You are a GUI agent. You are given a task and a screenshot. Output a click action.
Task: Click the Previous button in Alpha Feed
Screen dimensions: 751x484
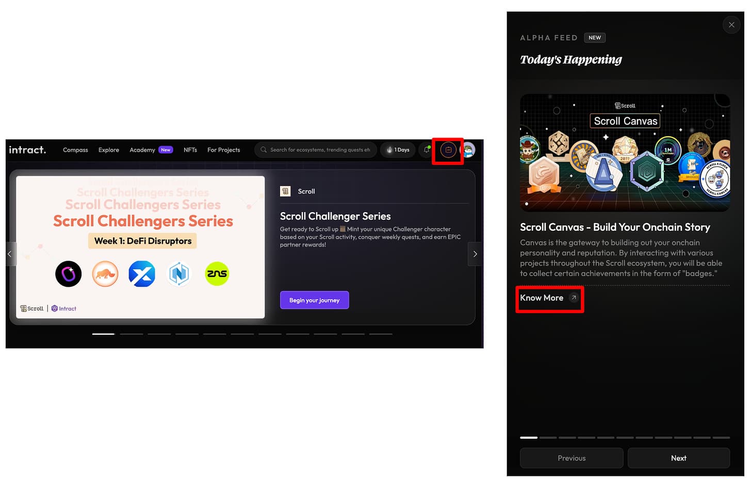[x=572, y=458]
